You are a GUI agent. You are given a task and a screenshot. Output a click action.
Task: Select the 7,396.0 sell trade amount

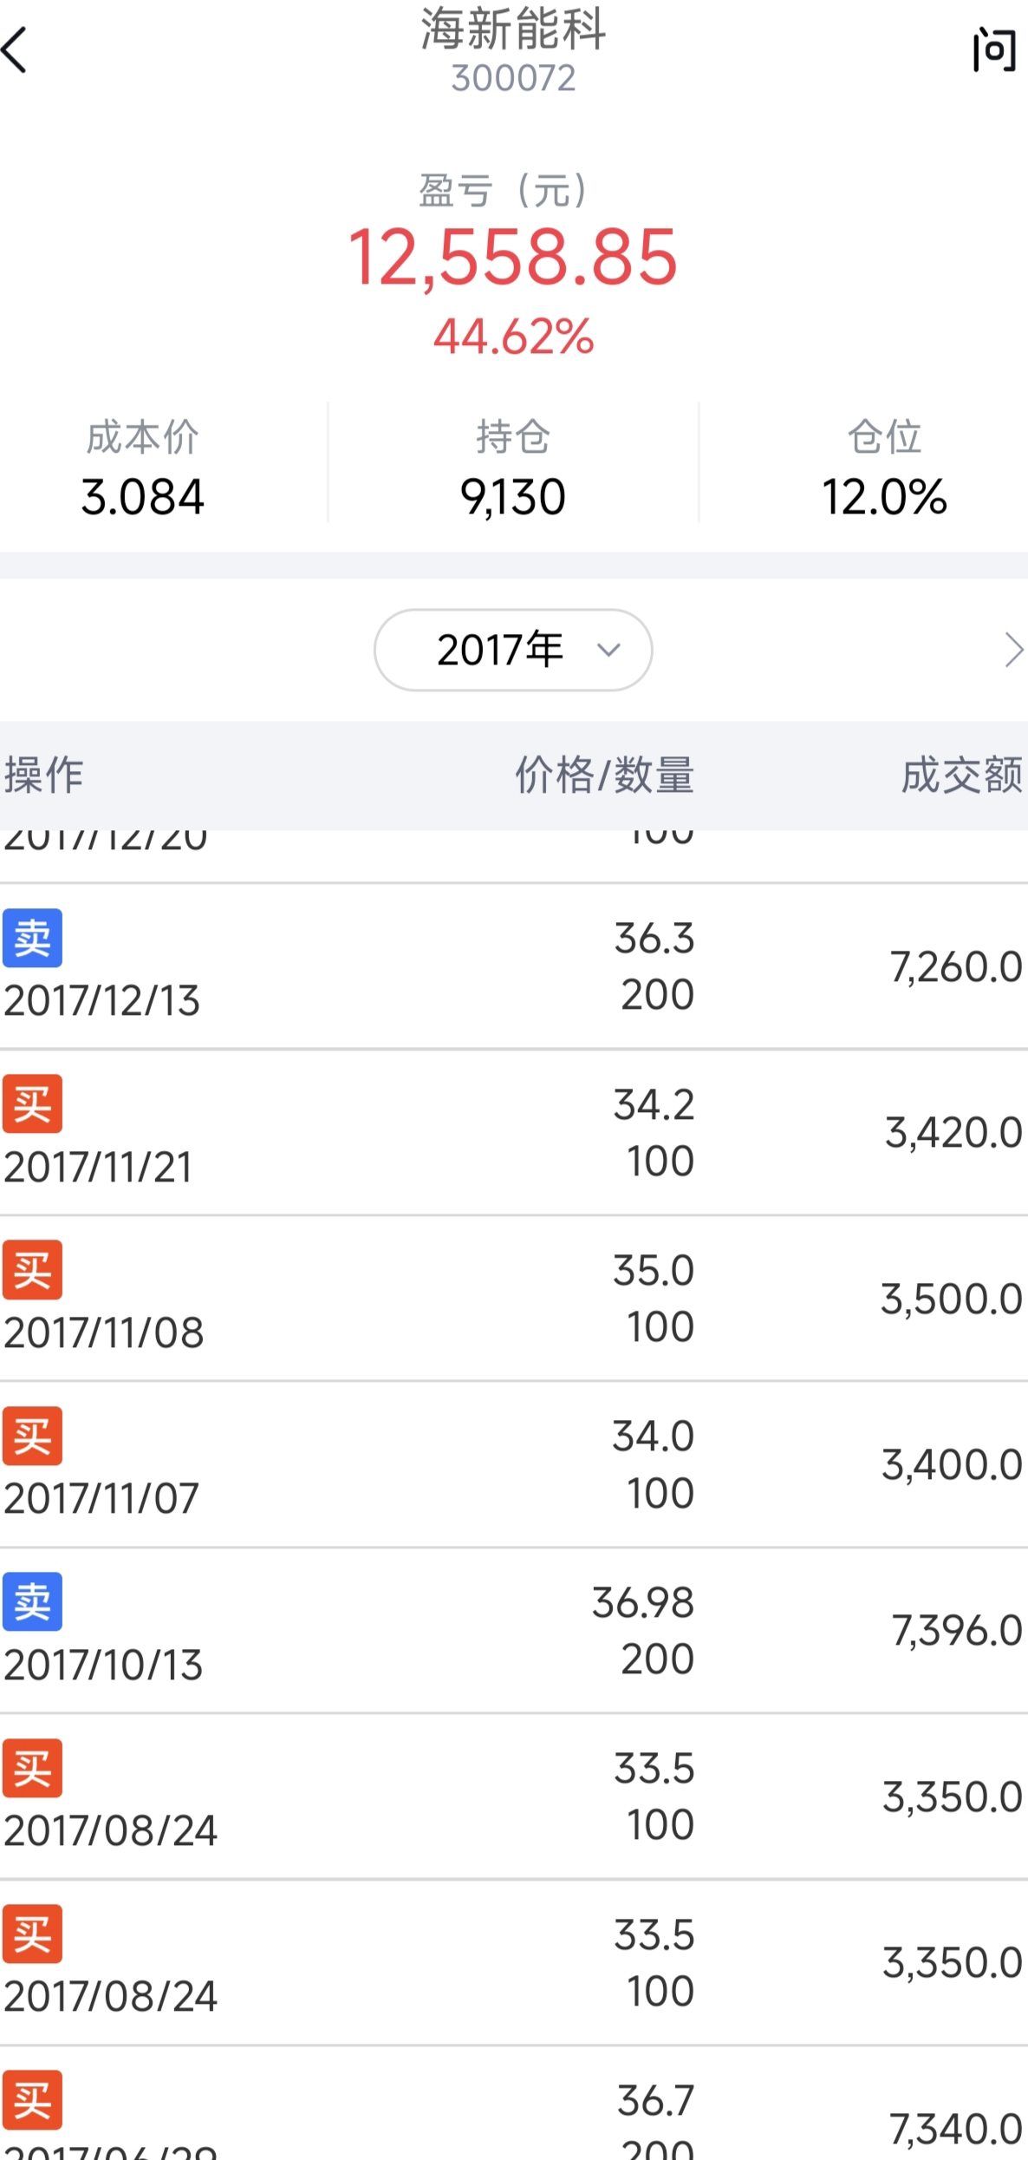pos(957,1631)
